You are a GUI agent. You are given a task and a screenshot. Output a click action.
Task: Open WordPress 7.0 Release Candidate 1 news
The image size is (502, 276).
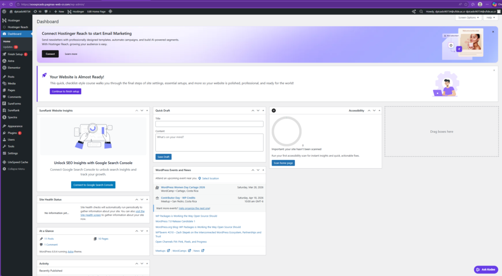click(x=175, y=221)
